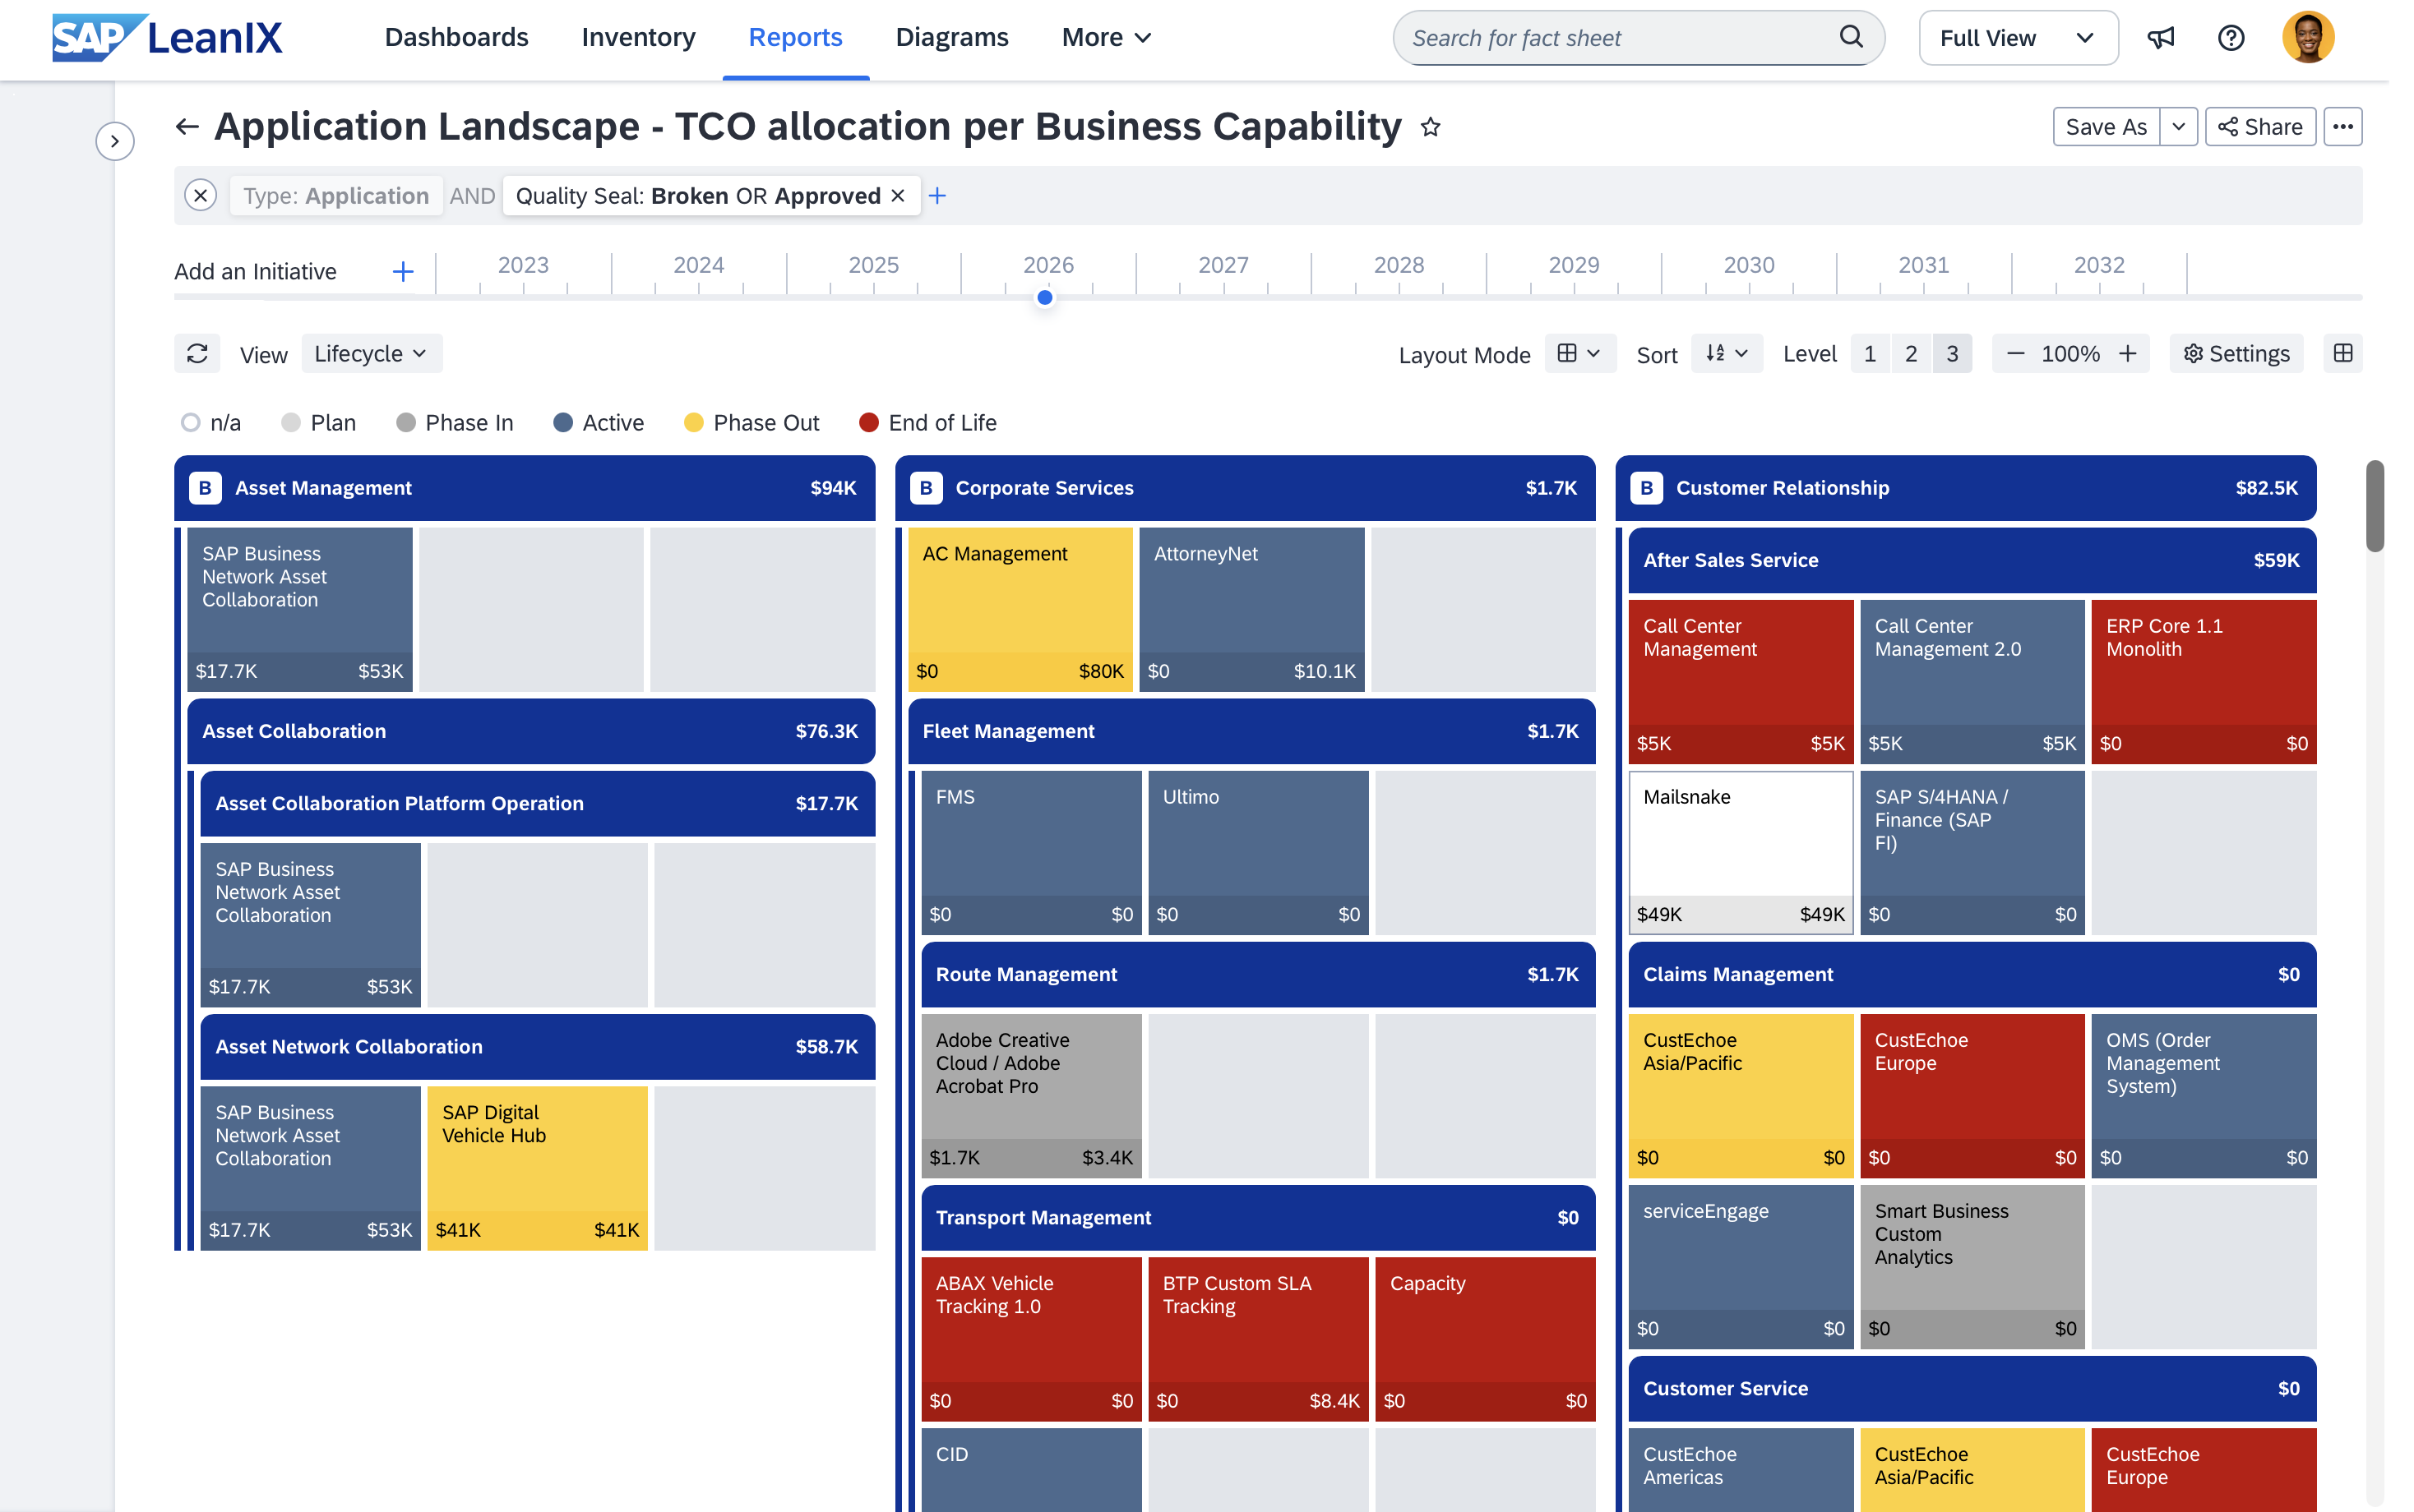Select the ERP Core 1.1 Monolith tile
The image size is (2414, 1512).
(x=2203, y=681)
